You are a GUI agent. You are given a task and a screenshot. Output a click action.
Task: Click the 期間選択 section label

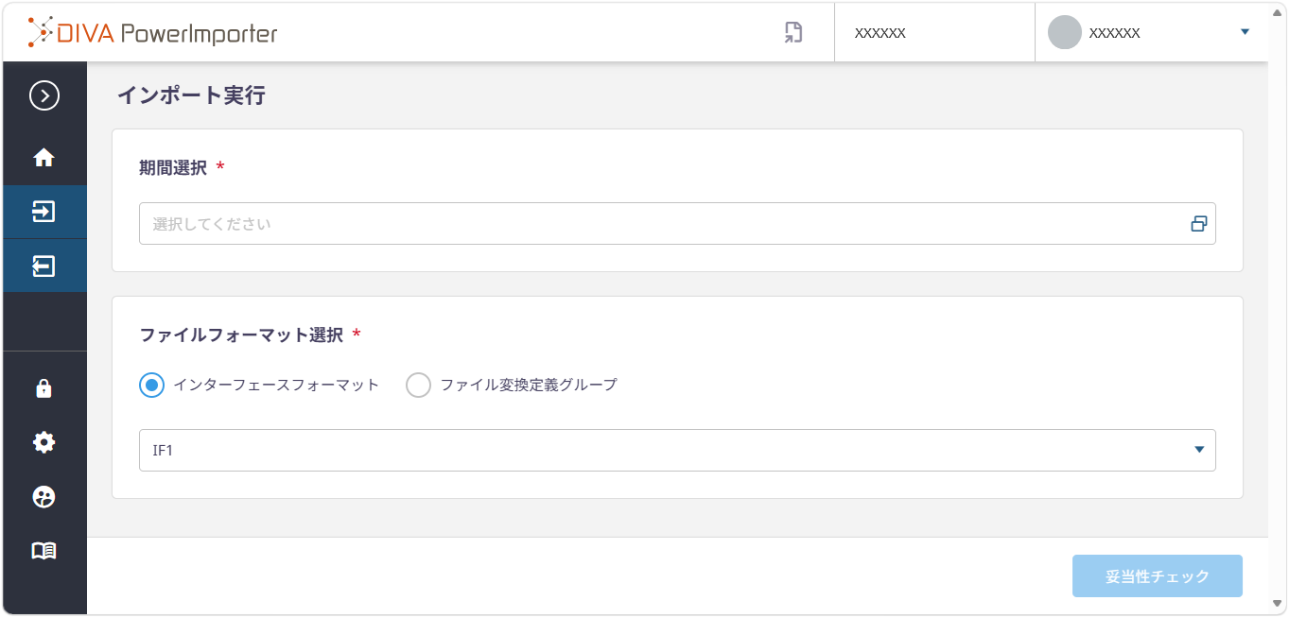(x=173, y=167)
